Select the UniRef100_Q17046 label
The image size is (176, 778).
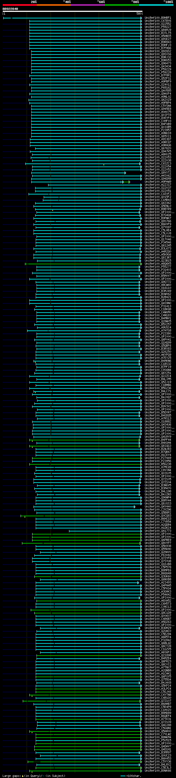coord(158,240)
